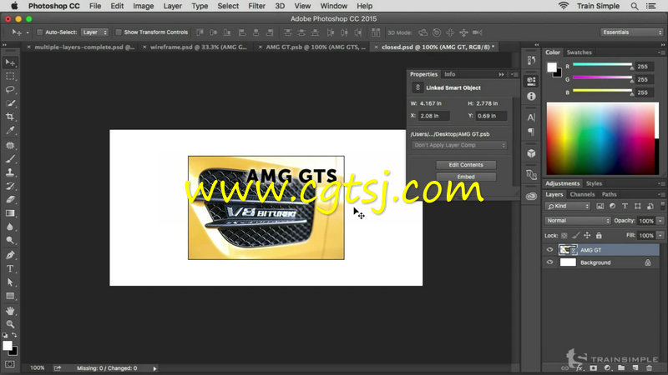Open the Character panel icon
The width and height of the screenshot is (668, 375).
(x=531, y=117)
